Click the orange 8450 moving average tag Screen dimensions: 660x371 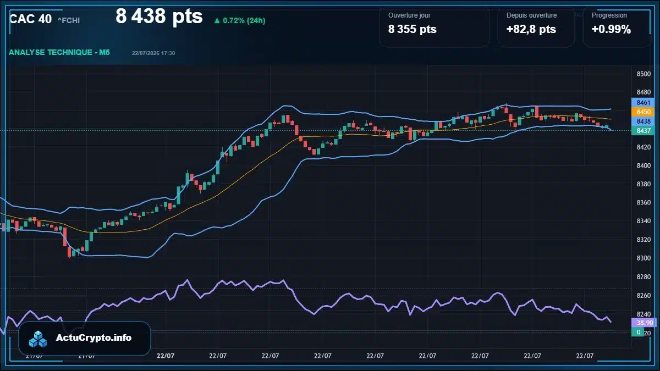point(642,112)
